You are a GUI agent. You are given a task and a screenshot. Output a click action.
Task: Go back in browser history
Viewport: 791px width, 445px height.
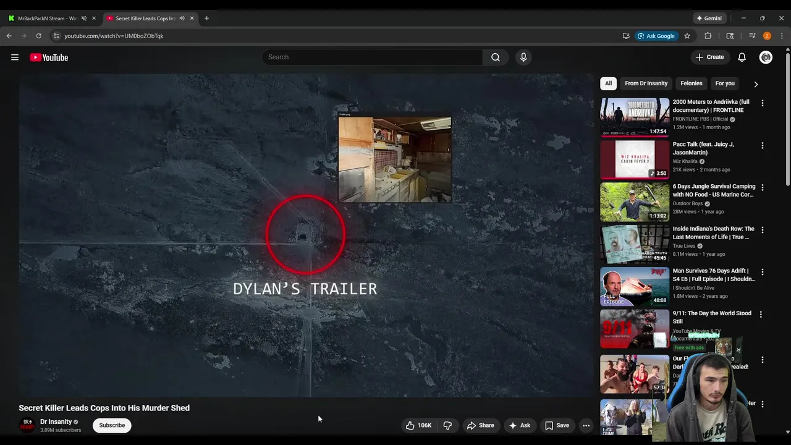point(9,36)
